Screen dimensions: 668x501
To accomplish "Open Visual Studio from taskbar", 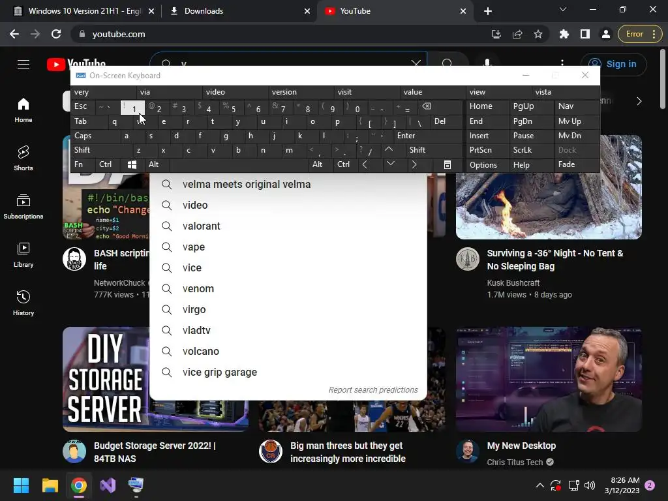I will (108, 485).
